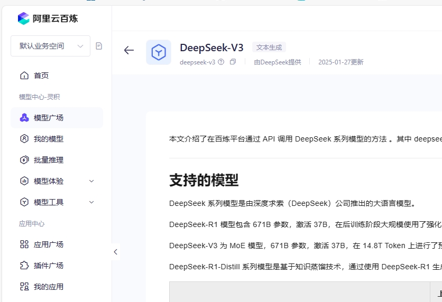
Task: Click the 模型体验 chart icon
Action: (24, 181)
